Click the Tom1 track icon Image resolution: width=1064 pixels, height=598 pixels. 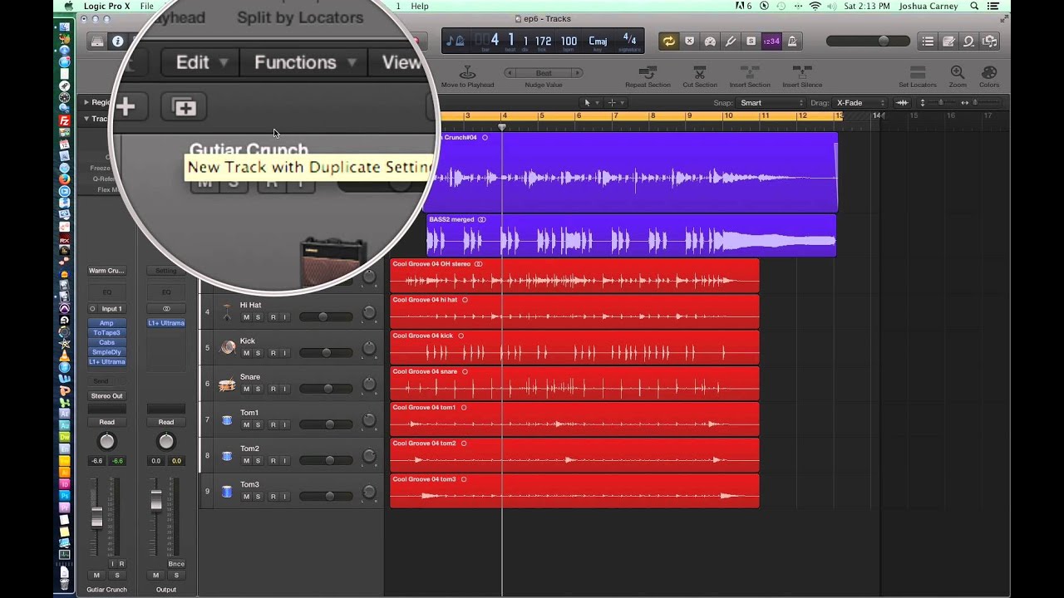coord(227,419)
